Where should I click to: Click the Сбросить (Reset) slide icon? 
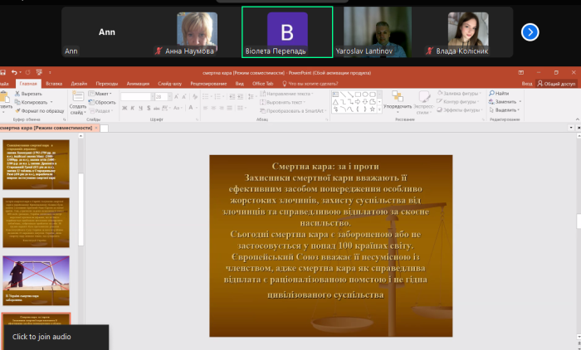pos(92,102)
